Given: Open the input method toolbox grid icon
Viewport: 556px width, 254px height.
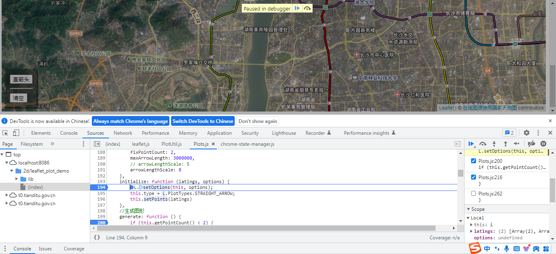Looking at the screenshot, I should point(546,249).
